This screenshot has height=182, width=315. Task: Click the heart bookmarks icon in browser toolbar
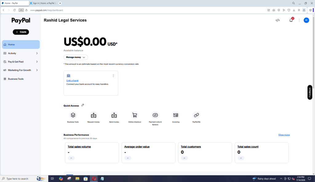pyautogui.click(x=289, y=10)
